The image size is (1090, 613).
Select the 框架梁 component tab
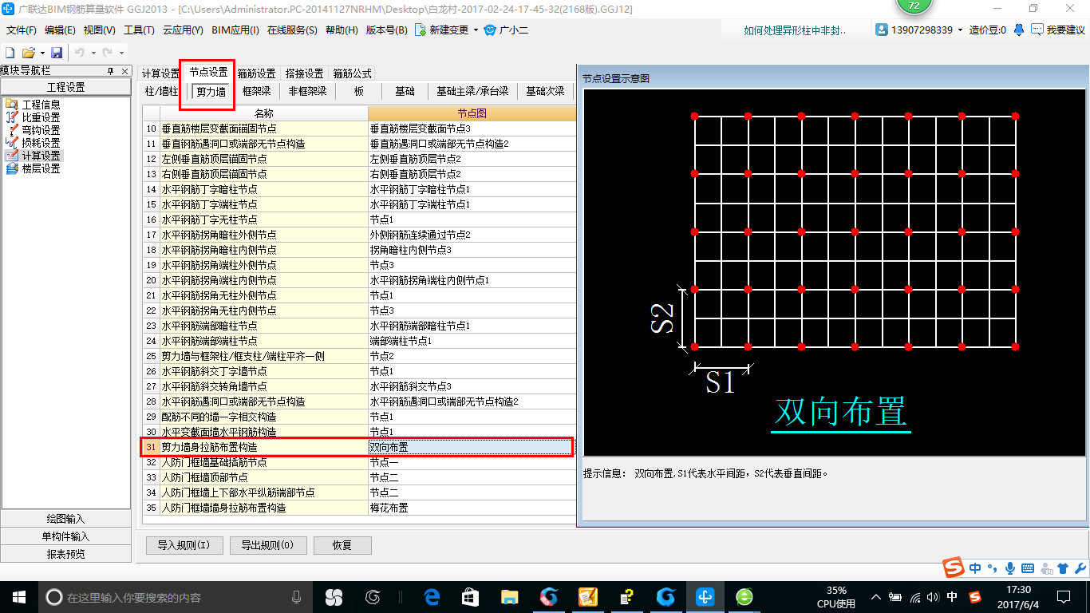pos(256,91)
